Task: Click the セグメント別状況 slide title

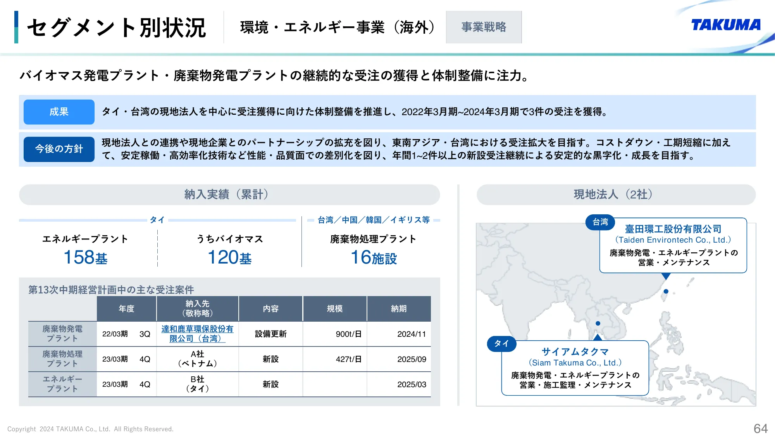Action: tap(117, 28)
